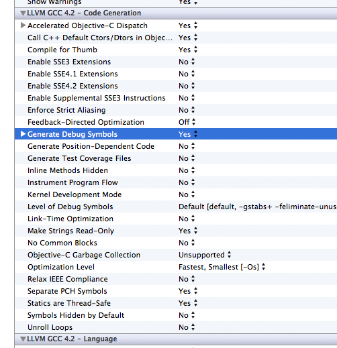Open Enforce Strict Aliasing value popup
The image size is (337, 348).
click(x=187, y=110)
